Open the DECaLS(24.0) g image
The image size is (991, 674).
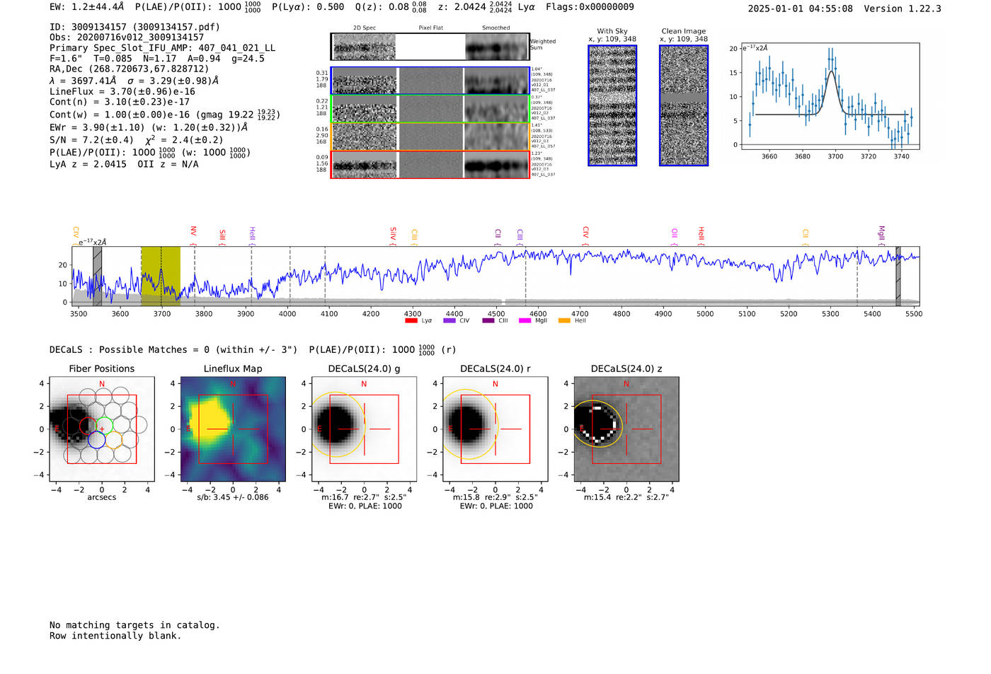click(x=364, y=429)
